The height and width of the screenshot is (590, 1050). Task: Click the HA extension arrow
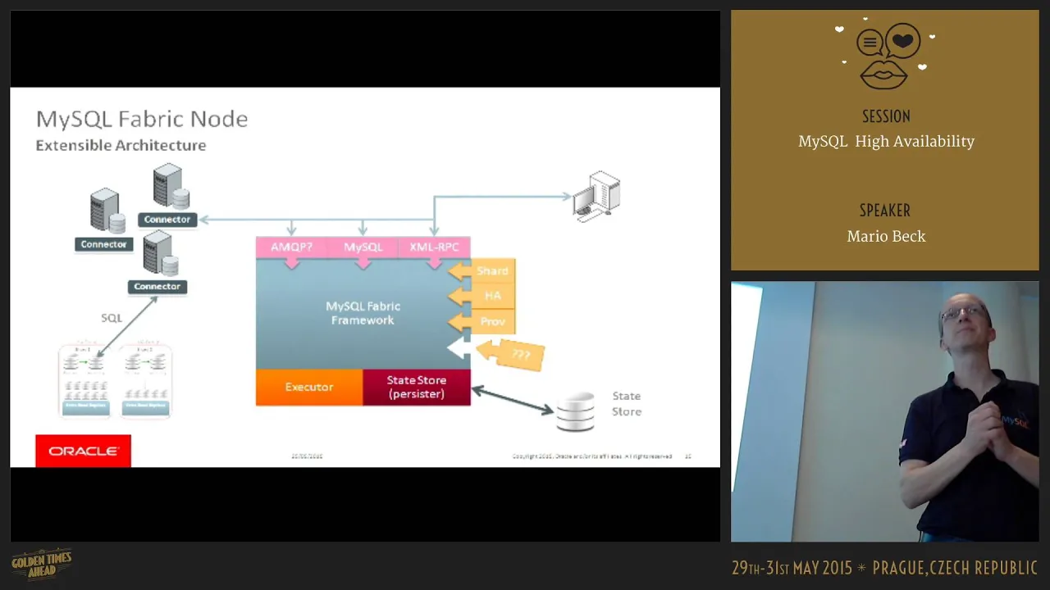482,296
